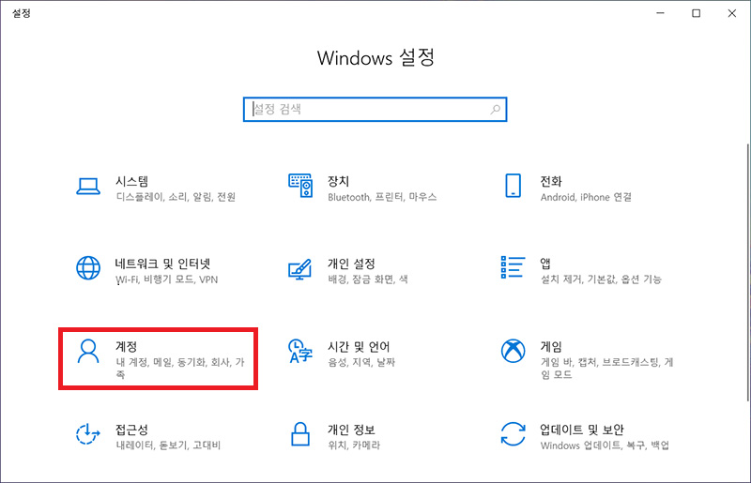The image size is (751, 483).
Task: Click the 개인 정보 padlock icon
Action: 300,433
